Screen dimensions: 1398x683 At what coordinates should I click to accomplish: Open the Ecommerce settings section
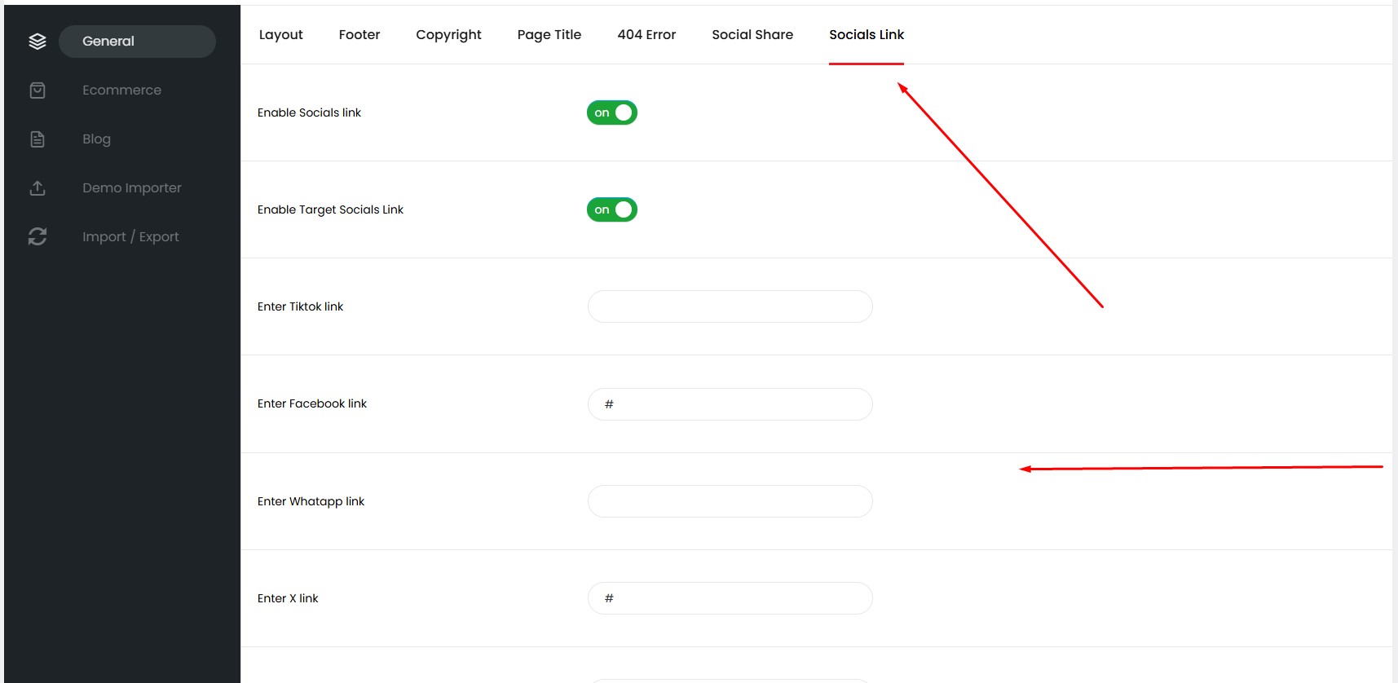click(x=121, y=90)
